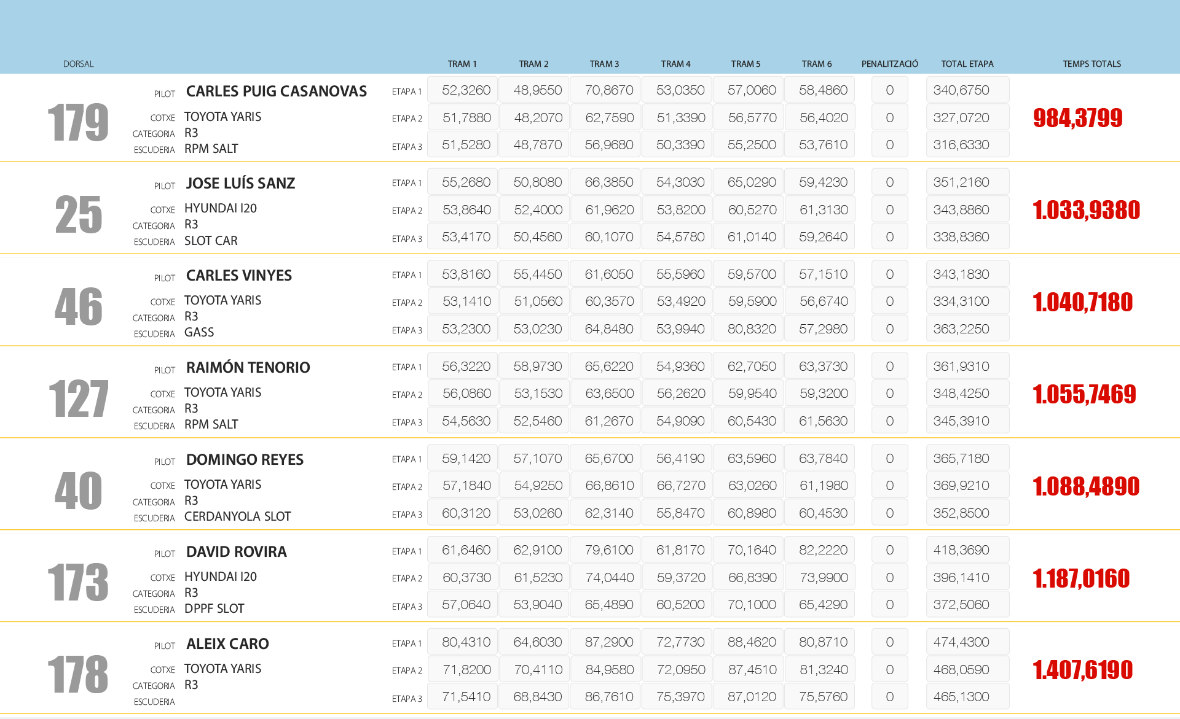The height and width of the screenshot is (719, 1180).
Task: Click pilot name Carles Vinyes
Action: 238,276
